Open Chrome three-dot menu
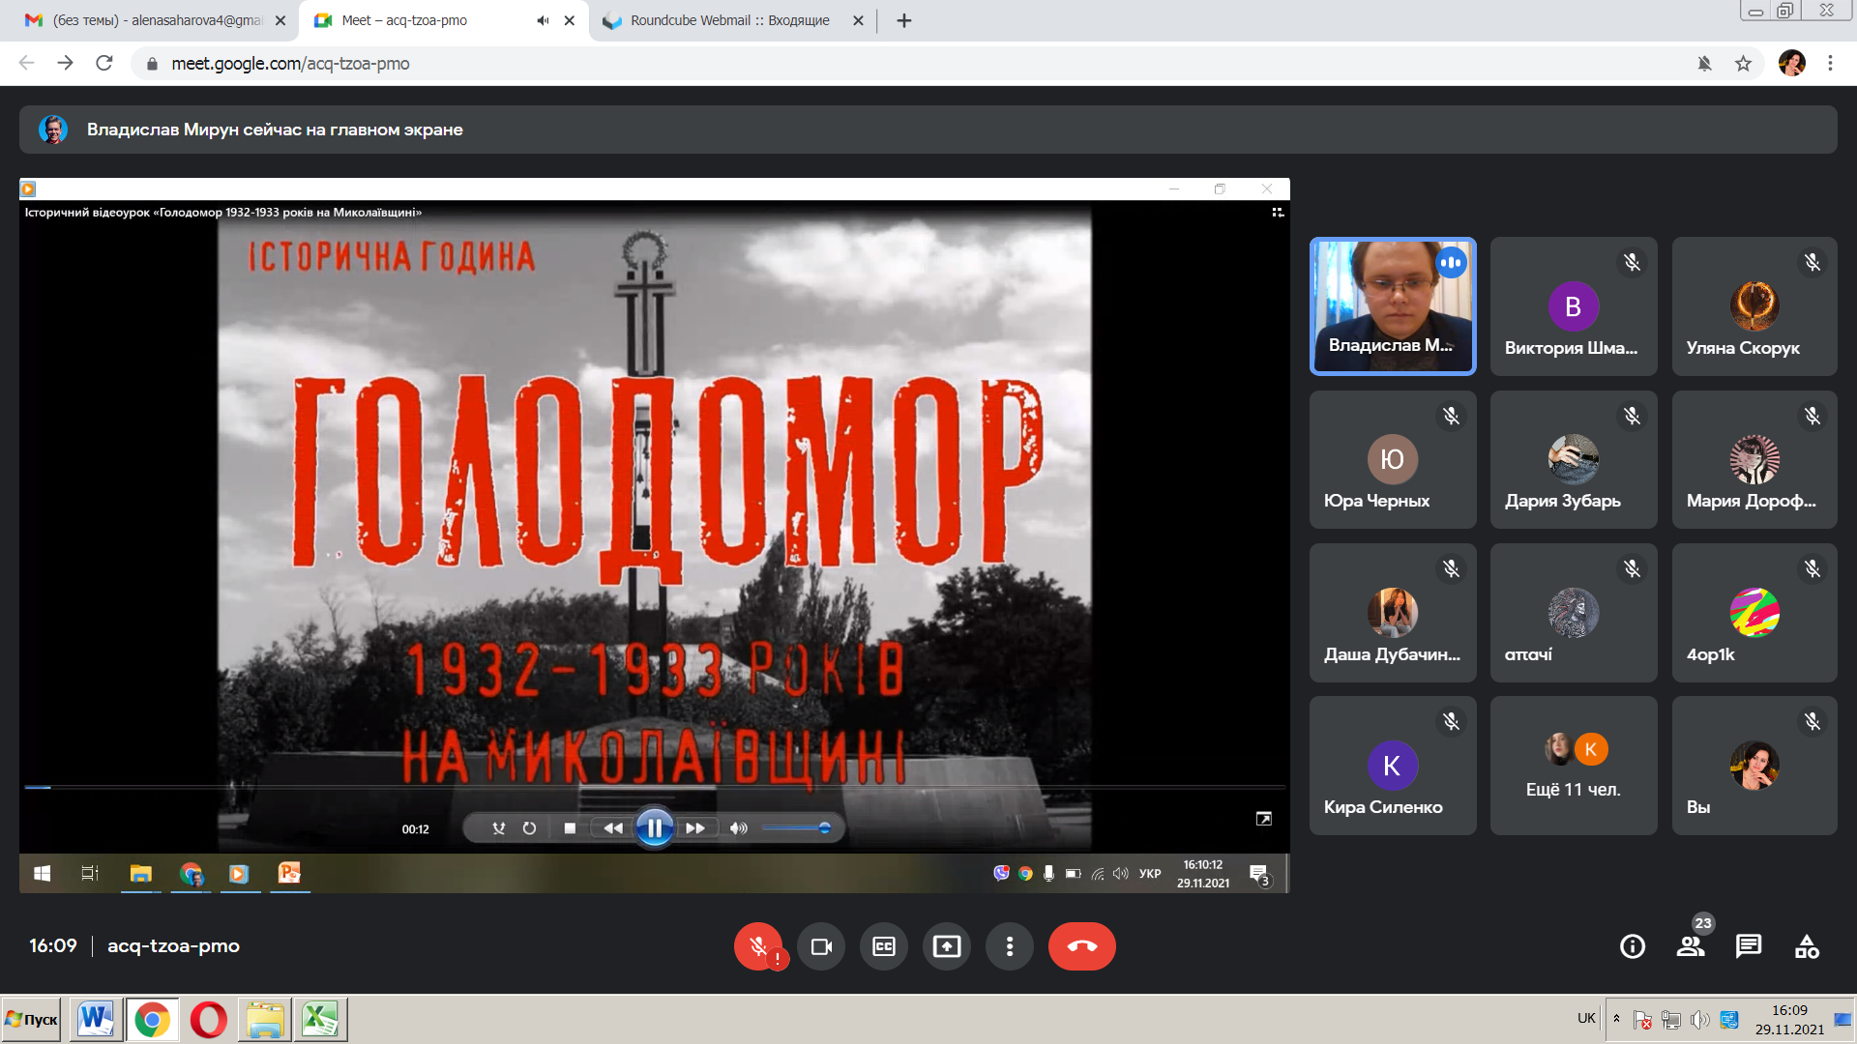This screenshot has height=1044, width=1857. click(x=1830, y=64)
